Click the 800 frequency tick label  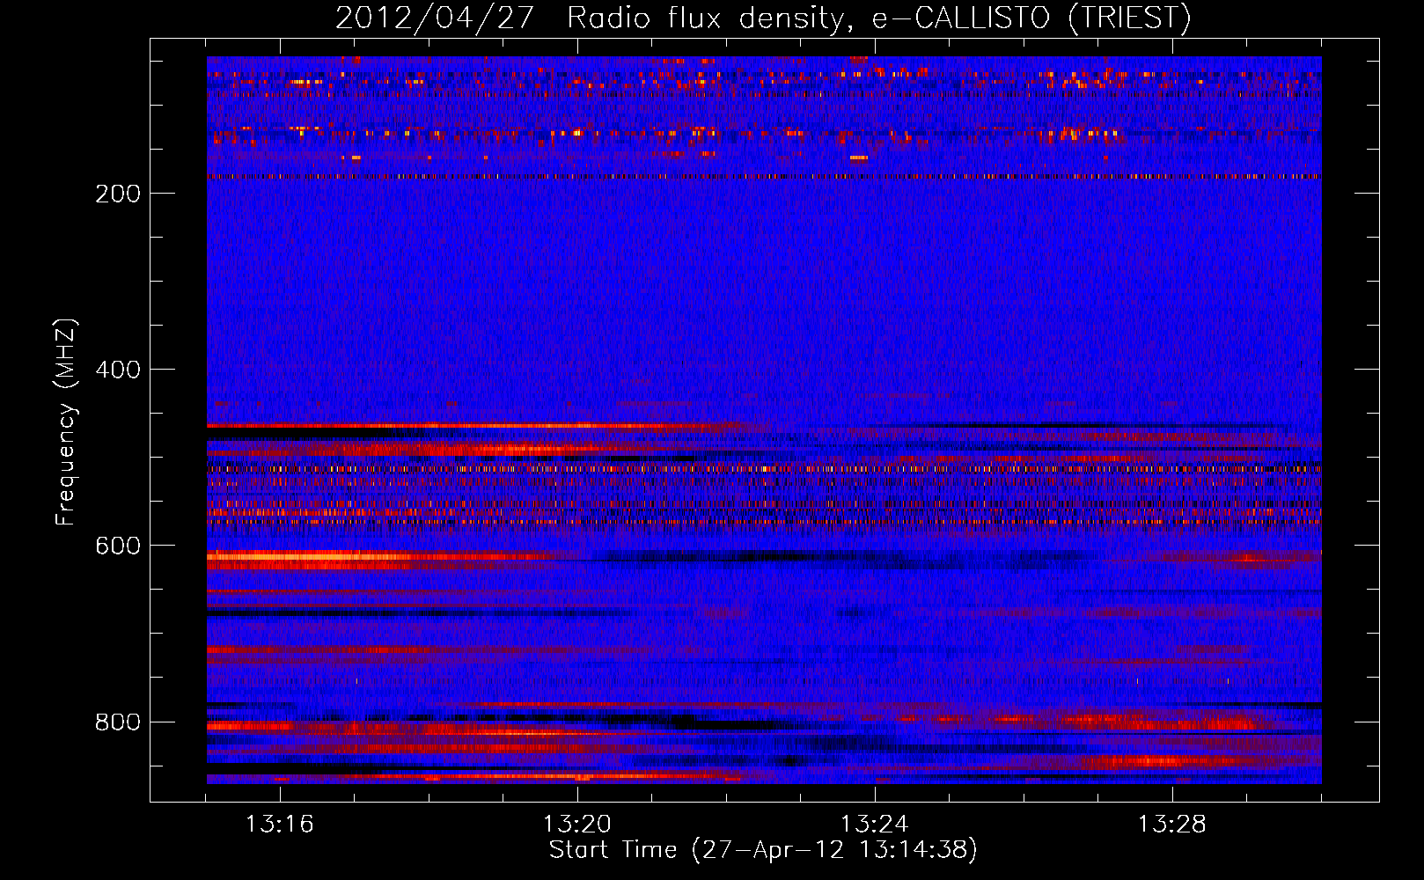pyautogui.click(x=118, y=722)
